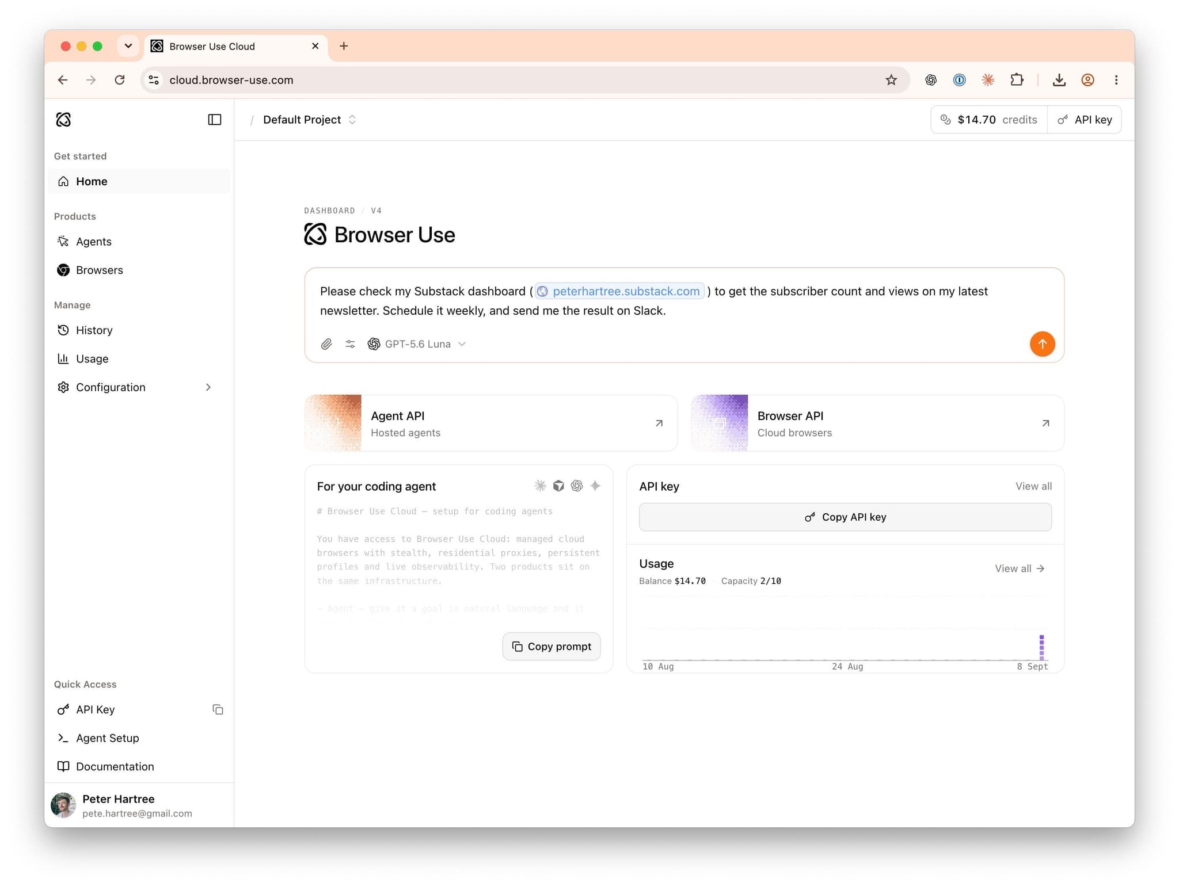Open the GPT-5.6 Luna model dropdown
The image size is (1179, 886).
(x=417, y=344)
